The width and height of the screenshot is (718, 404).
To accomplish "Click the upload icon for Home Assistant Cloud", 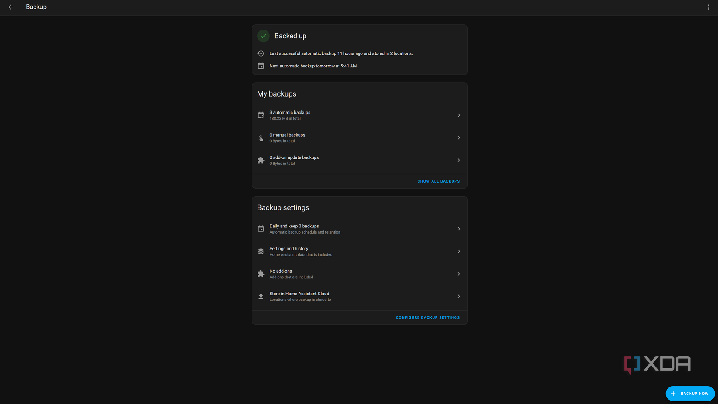I will click(261, 296).
